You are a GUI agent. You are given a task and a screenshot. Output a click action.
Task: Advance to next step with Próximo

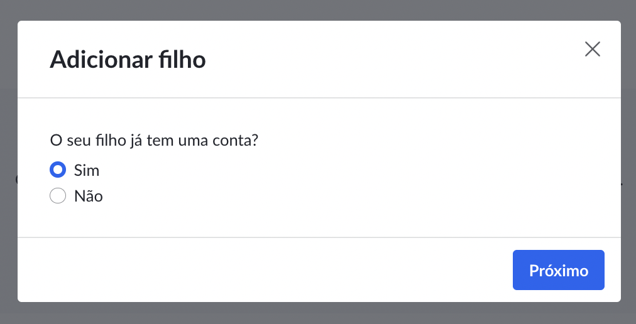pyautogui.click(x=558, y=270)
